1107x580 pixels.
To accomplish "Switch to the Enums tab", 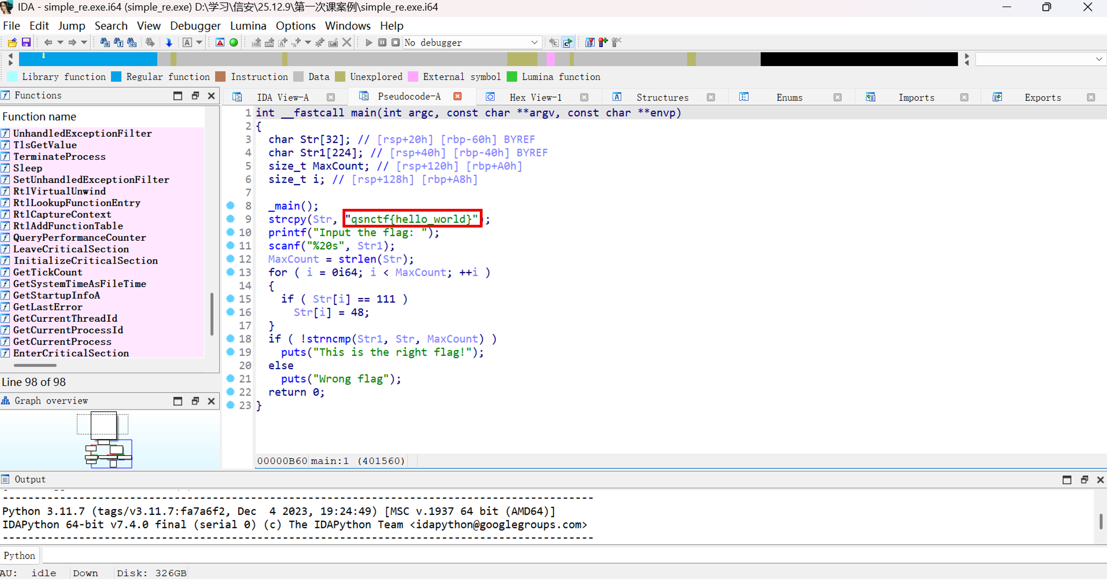I will click(789, 97).
